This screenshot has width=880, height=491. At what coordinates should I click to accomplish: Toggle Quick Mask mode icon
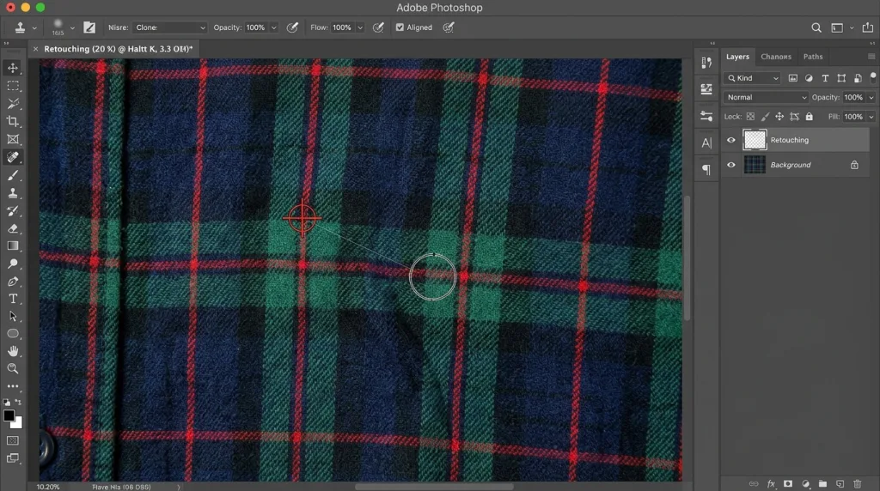pyautogui.click(x=12, y=440)
